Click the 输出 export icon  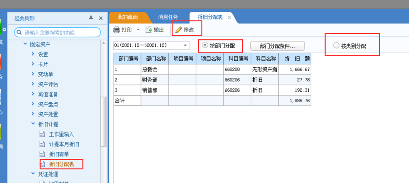tap(149, 30)
